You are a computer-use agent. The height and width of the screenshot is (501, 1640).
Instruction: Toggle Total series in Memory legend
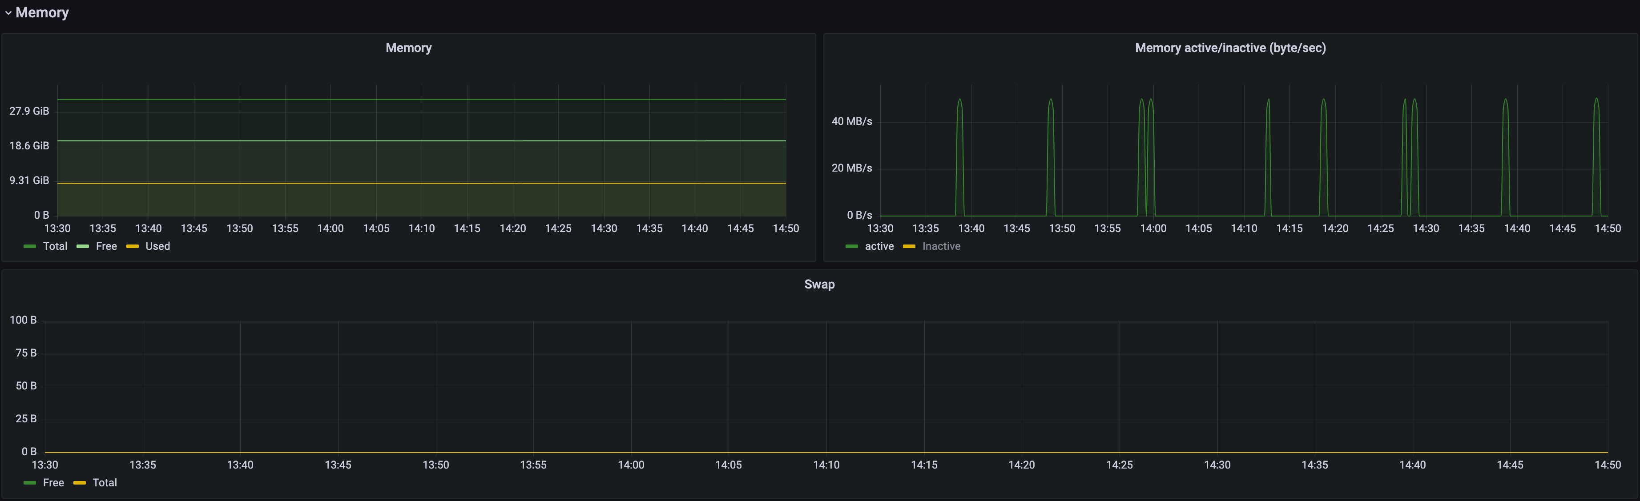pyautogui.click(x=55, y=246)
